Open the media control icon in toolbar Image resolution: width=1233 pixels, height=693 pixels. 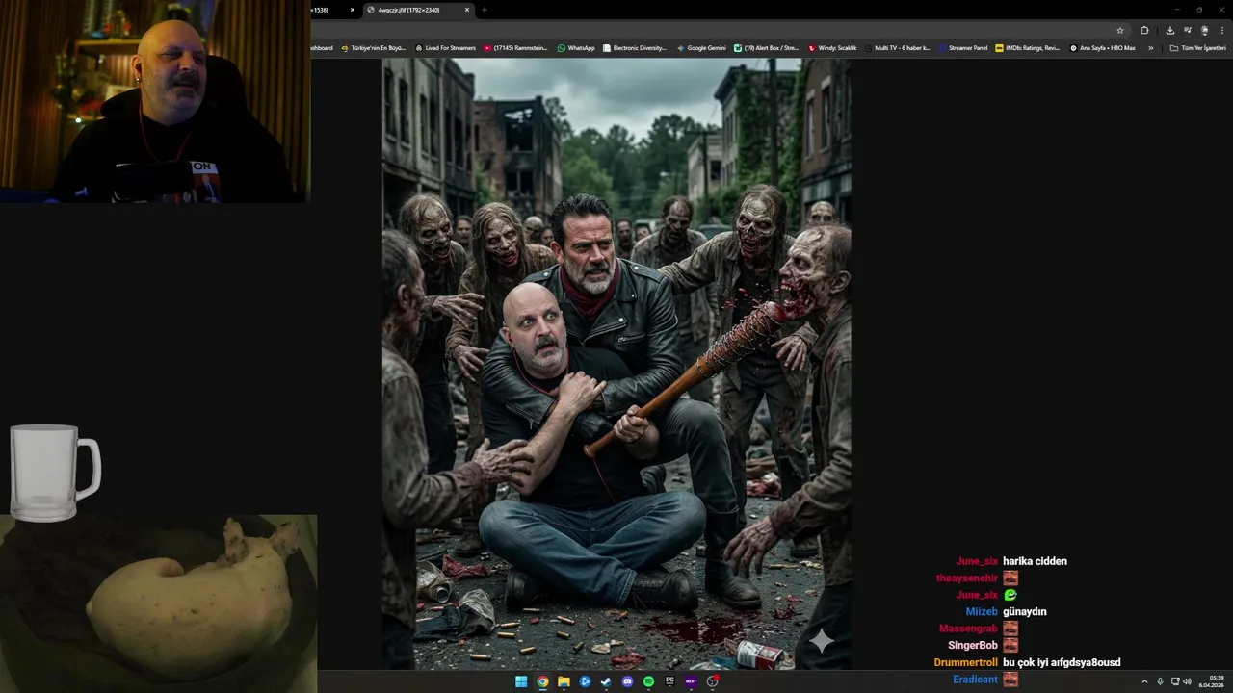[1188, 30]
